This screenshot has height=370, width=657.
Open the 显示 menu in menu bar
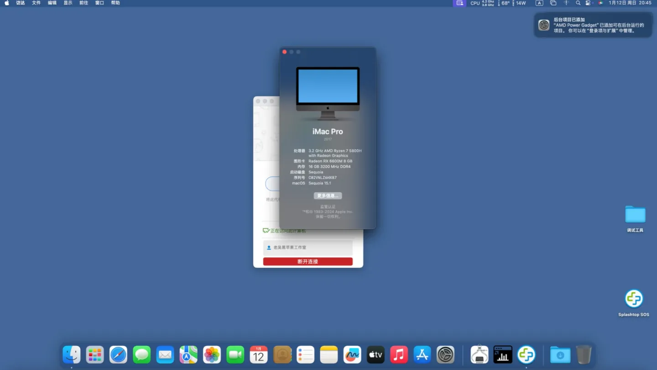click(68, 3)
